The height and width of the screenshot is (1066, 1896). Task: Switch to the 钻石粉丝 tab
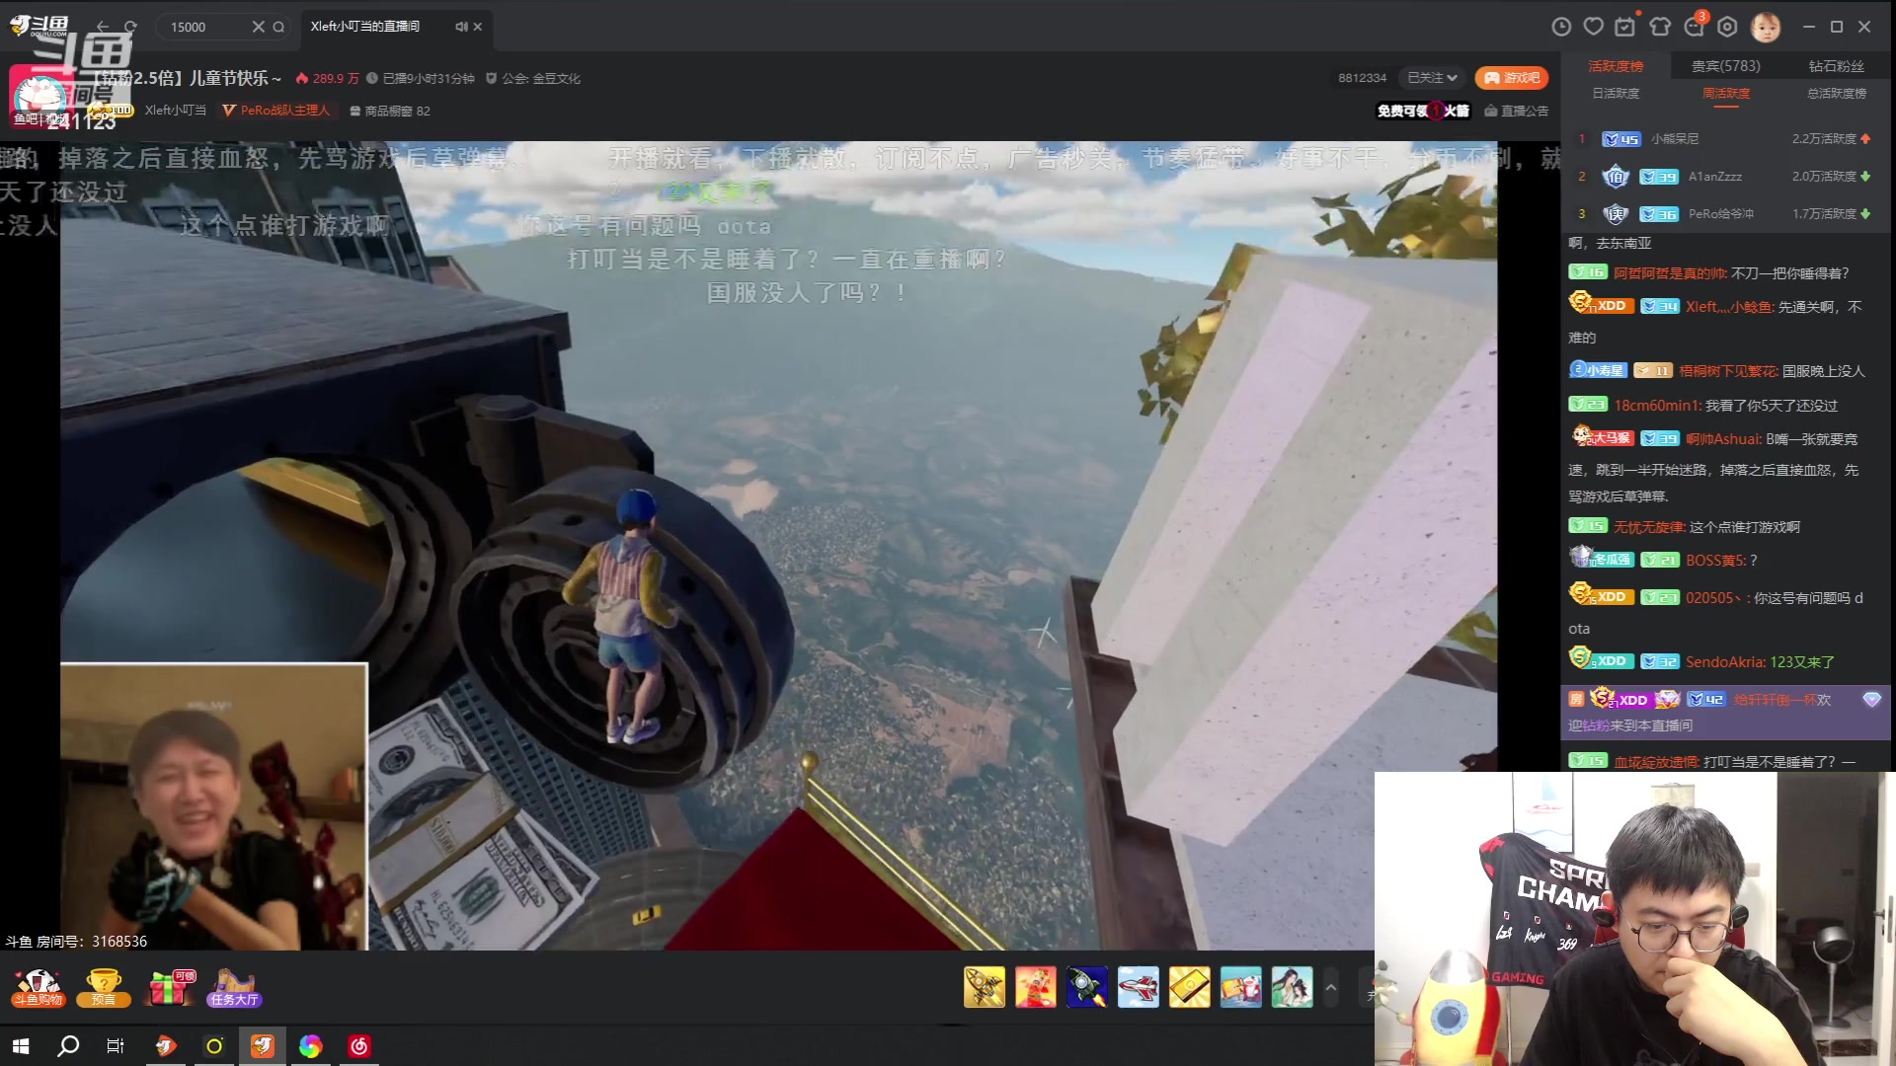coord(1836,66)
